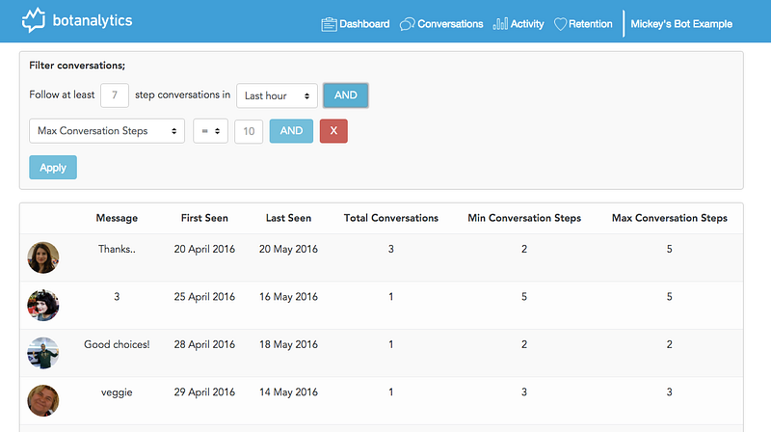The image size is (771, 432).
Task: Open the equals operator dropdown
Action: click(210, 131)
